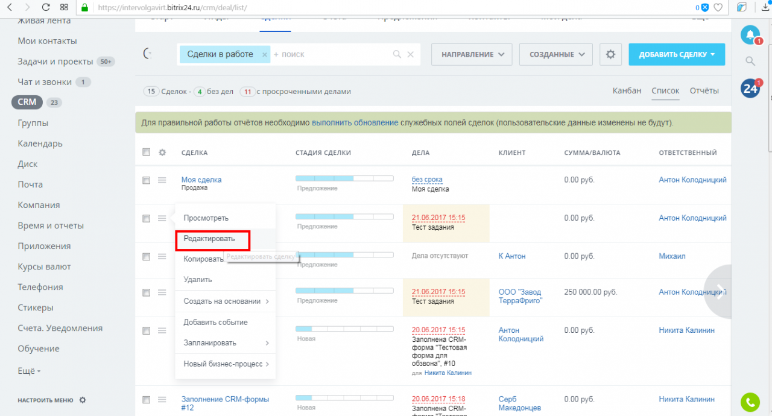
Task: Click the green phone call button
Action: (x=750, y=402)
